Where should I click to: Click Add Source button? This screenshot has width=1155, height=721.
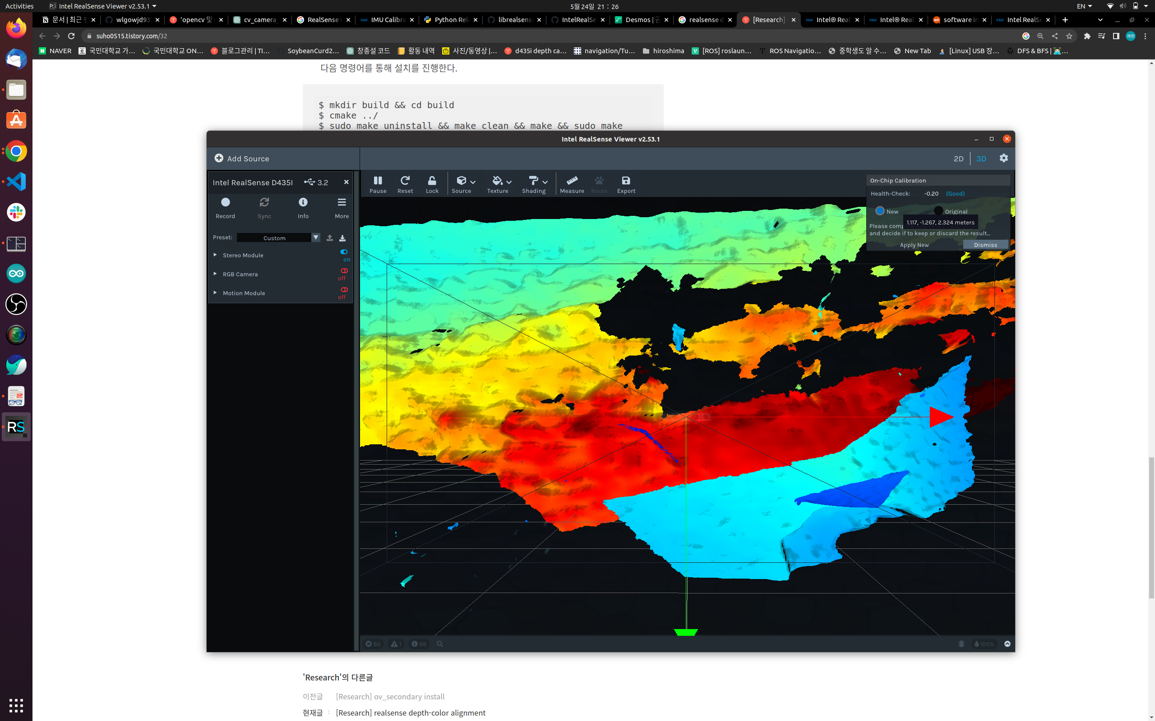pyautogui.click(x=241, y=158)
